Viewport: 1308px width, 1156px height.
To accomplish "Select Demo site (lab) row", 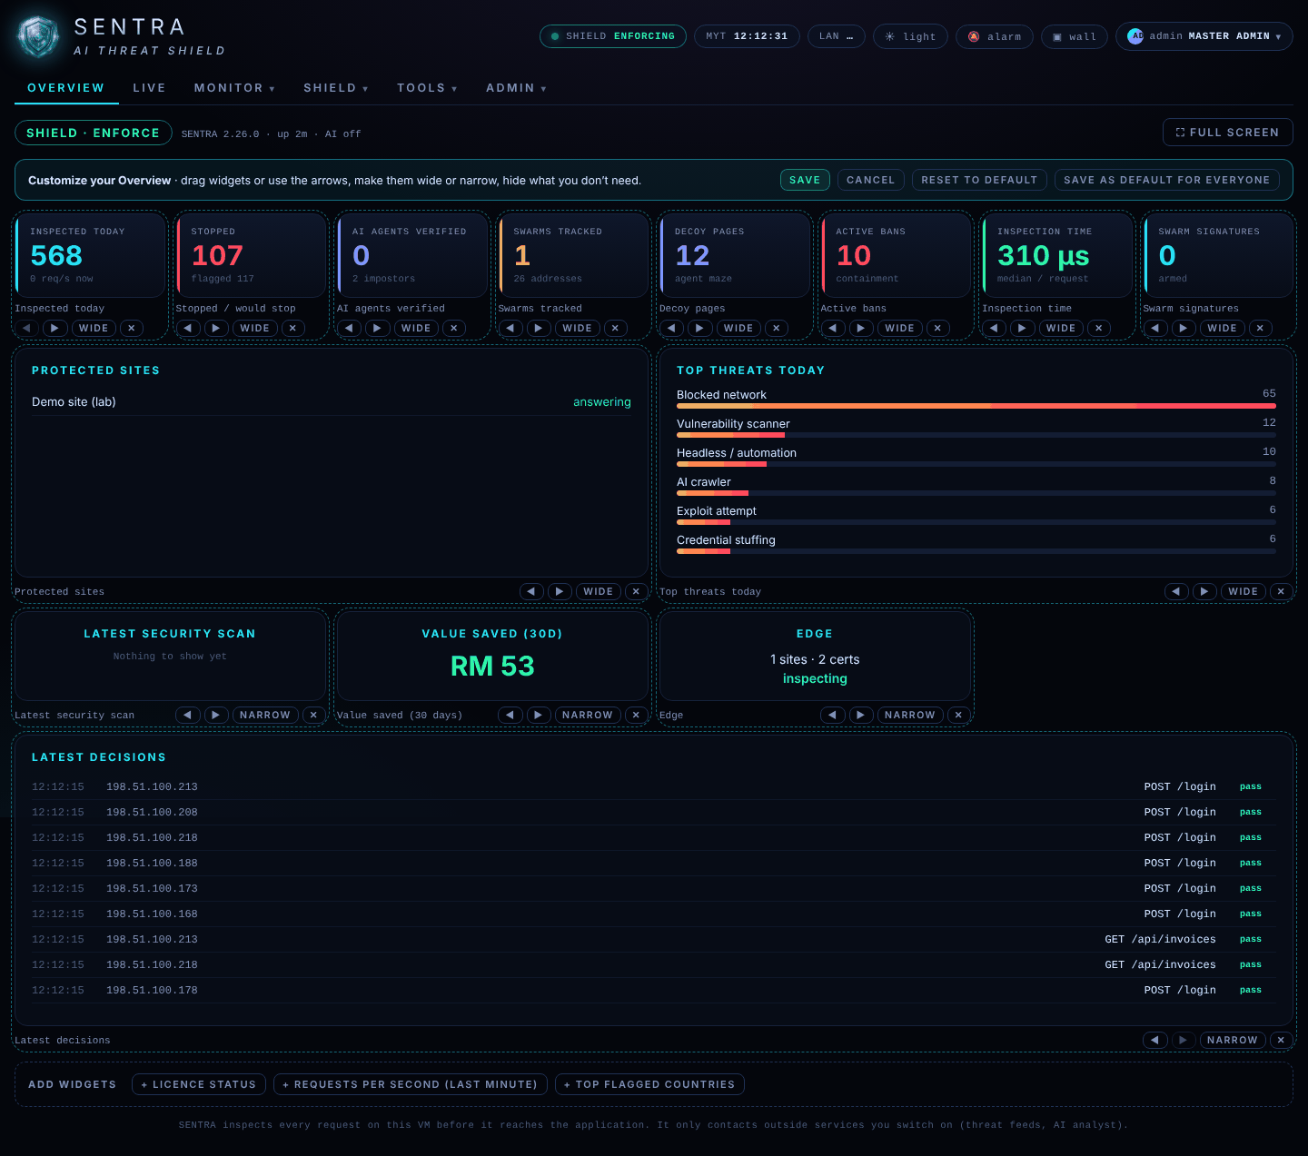I will pyautogui.click(x=332, y=402).
